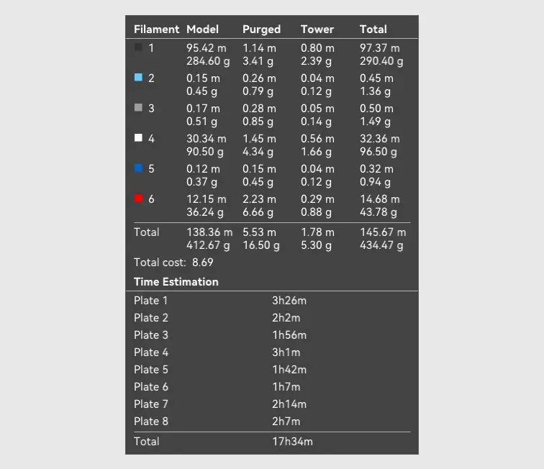
Task: Click the 412.67 g total model weight
Action: 208,245
